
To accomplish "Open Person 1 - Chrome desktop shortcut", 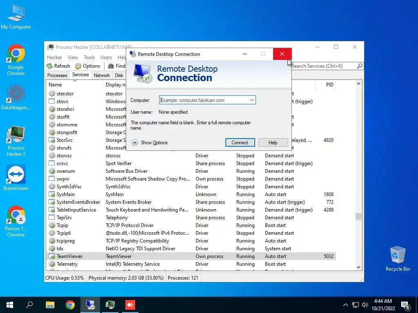I will click(x=16, y=221).
